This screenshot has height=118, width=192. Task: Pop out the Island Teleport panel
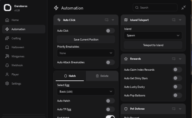(174, 20)
